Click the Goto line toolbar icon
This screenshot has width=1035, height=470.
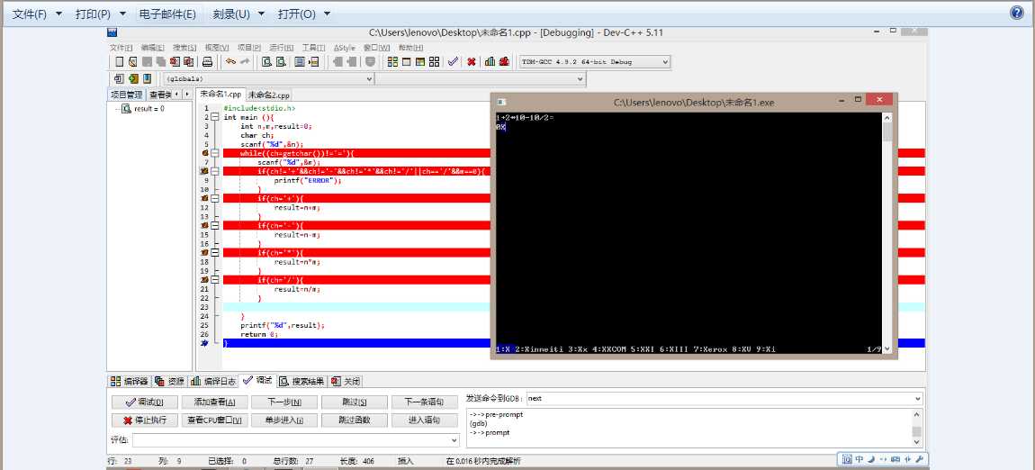tap(313, 61)
